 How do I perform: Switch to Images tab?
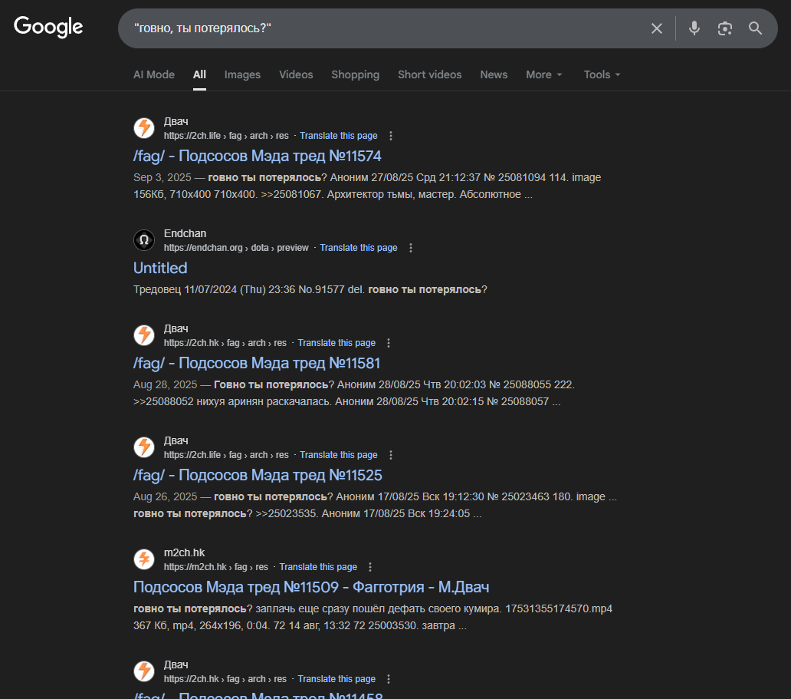[242, 74]
